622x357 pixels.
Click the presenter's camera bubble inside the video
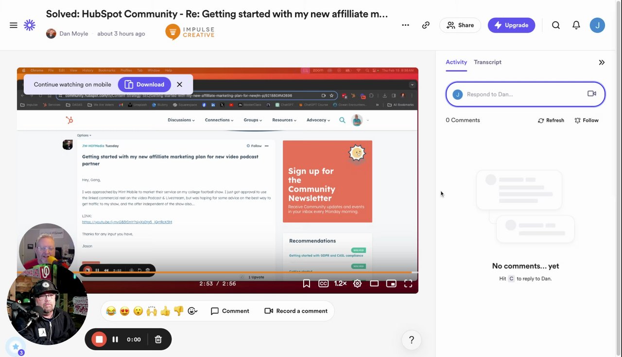click(47, 251)
